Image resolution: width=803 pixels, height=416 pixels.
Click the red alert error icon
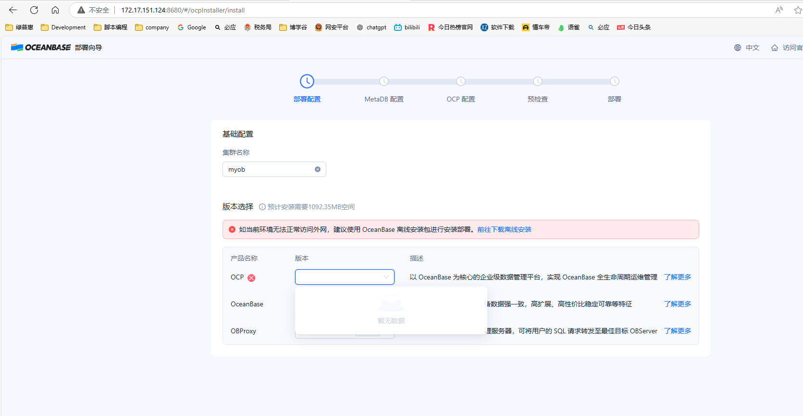coord(232,229)
